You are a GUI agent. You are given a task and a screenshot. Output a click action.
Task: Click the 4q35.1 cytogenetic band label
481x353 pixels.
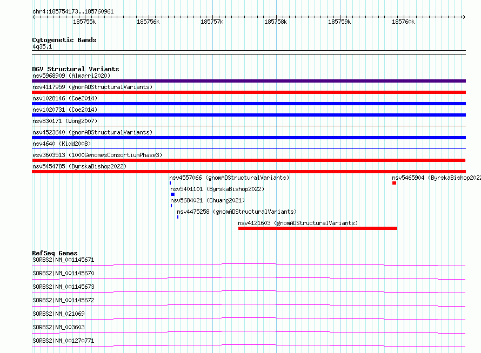42,46
